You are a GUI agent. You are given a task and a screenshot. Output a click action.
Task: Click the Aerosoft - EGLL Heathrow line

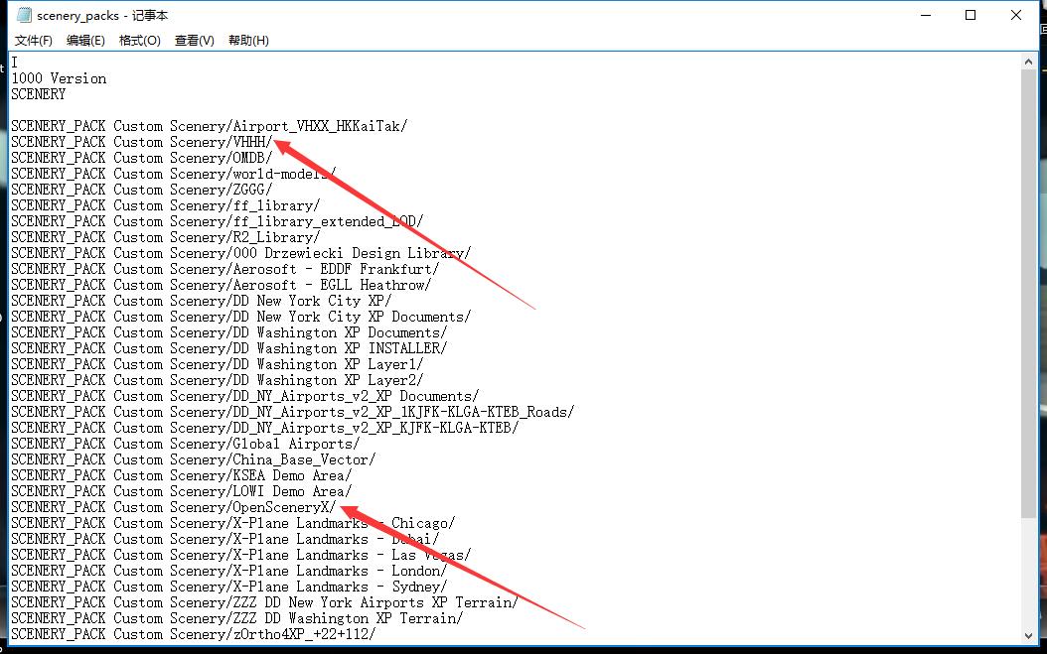coord(221,285)
